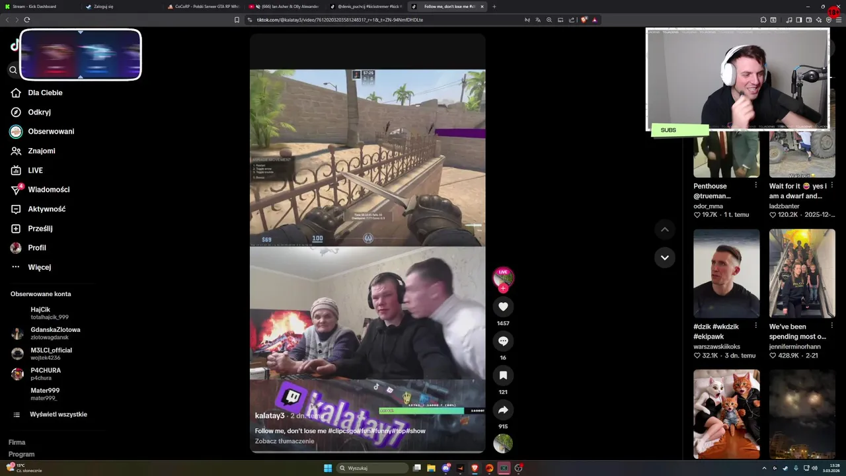
Task: Bookmark page icon in address bar
Action: [237, 20]
